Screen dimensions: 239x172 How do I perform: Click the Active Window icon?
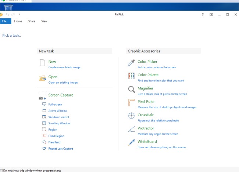[x=44, y=110]
